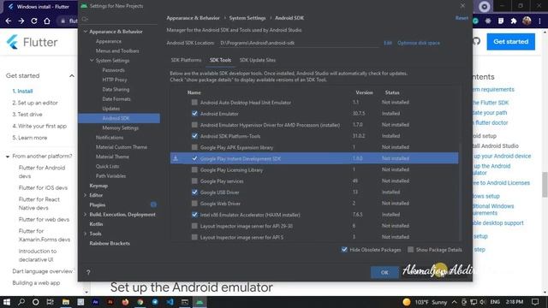Uncheck the Android Emulator checkbox

(194, 114)
